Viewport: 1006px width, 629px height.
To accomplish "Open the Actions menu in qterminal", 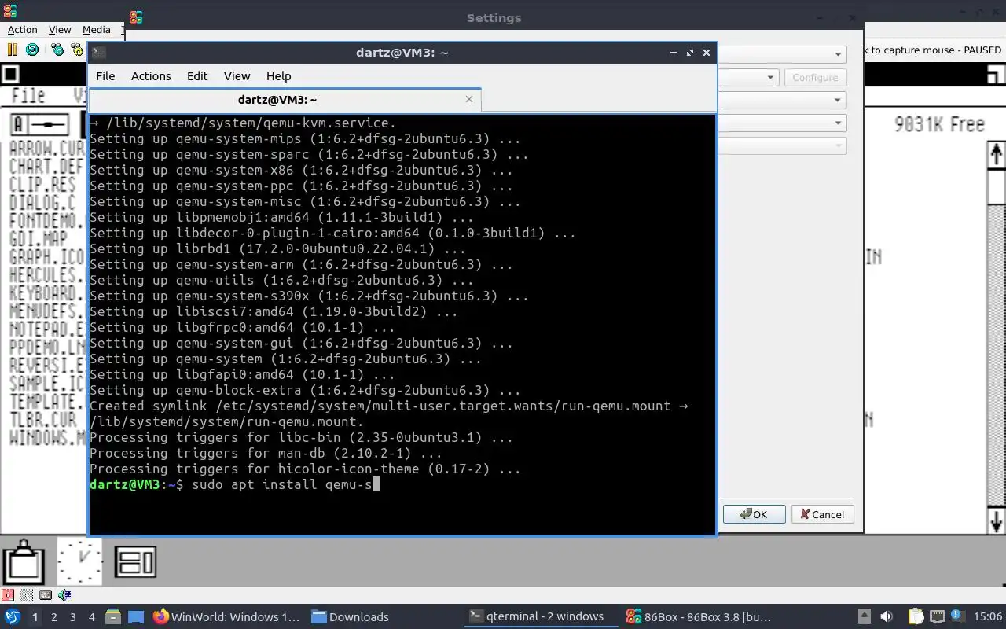I will pyautogui.click(x=151, y=76).
